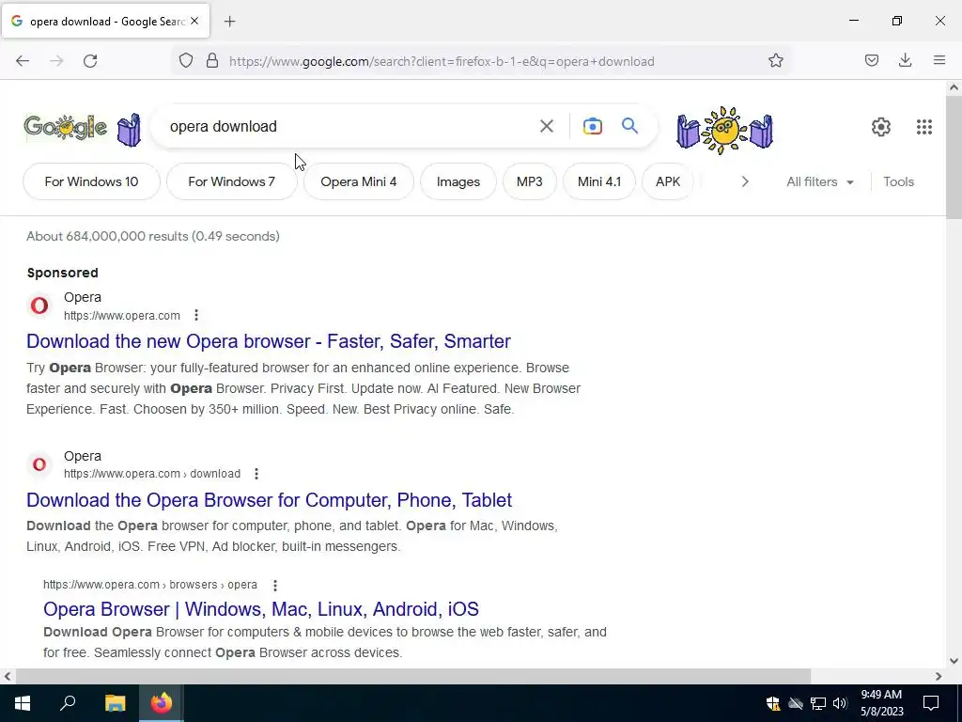This screenshot has width=962, height=722.
Task: Open options for browsers › opera result
Action: pyautogui.click(x=275, y=585)
